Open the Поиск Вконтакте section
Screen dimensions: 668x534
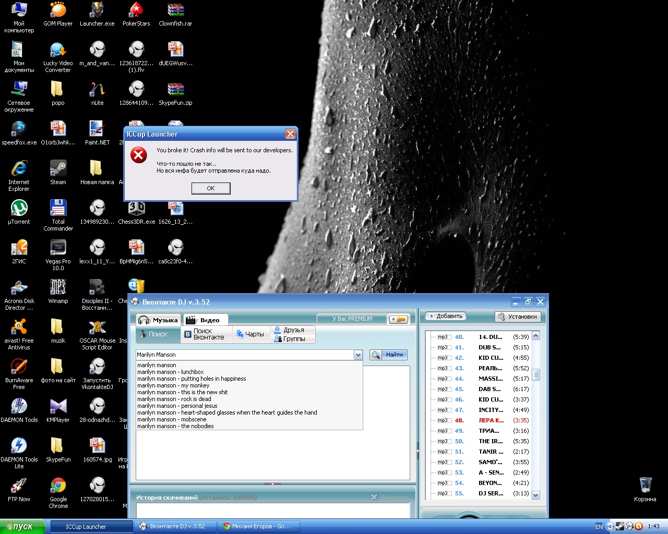[x=206, y=334]
